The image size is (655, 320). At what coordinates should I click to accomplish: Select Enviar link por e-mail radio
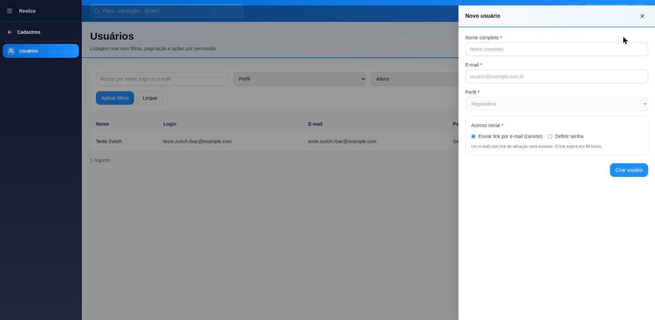tap(473, 136)
